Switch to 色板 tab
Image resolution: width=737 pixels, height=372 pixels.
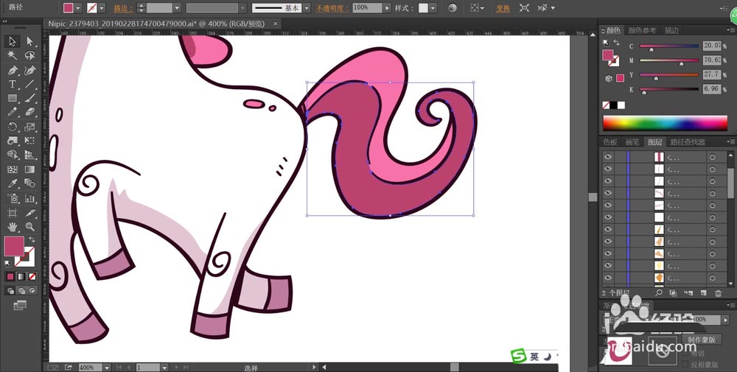tap(610, 142)
